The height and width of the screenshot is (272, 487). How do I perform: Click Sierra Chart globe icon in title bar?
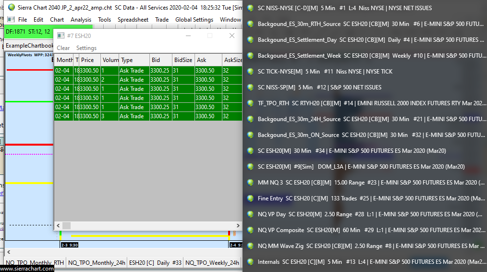click(12, 7)
